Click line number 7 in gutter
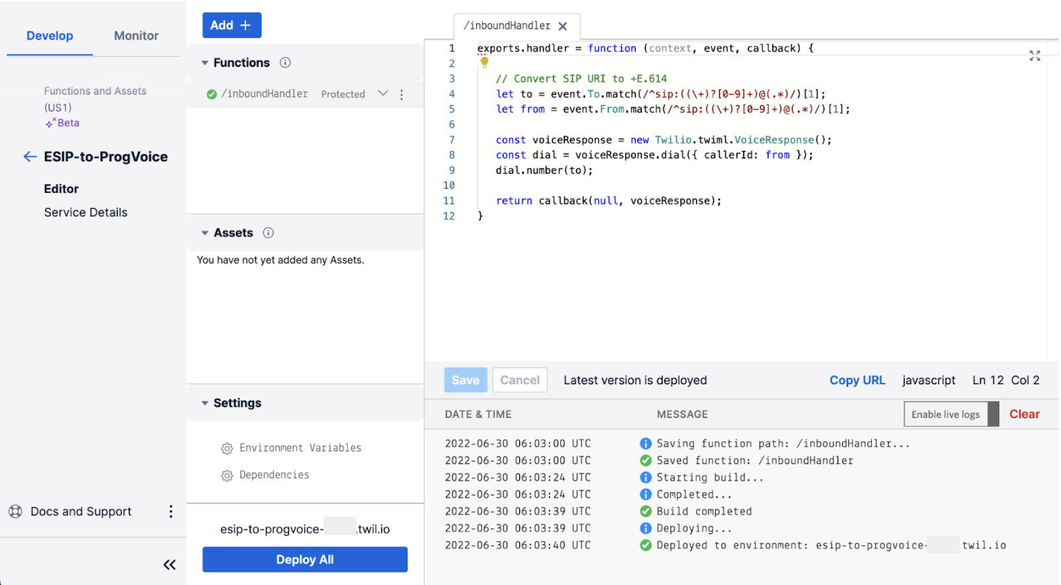This screenshot has width=1061, height=585. click(452, 140)
